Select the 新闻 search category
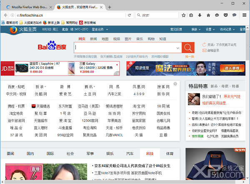This screenshot has width=250, height=184. 93,39
